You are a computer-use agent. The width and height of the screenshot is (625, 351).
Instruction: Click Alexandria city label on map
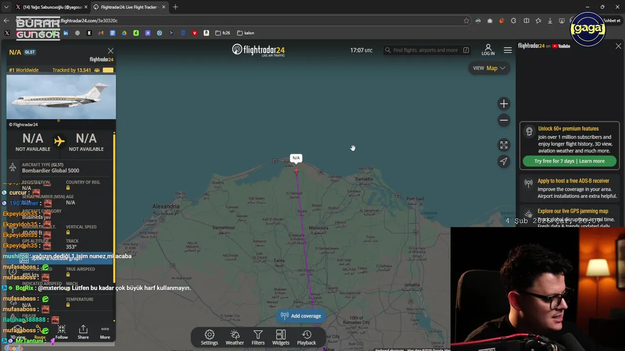(166, 207)
